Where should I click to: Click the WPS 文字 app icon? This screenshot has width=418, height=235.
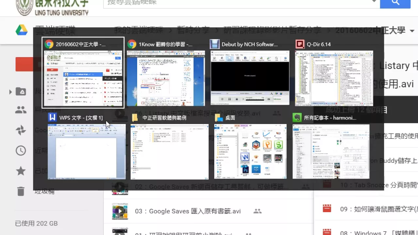tap(52, 117)
